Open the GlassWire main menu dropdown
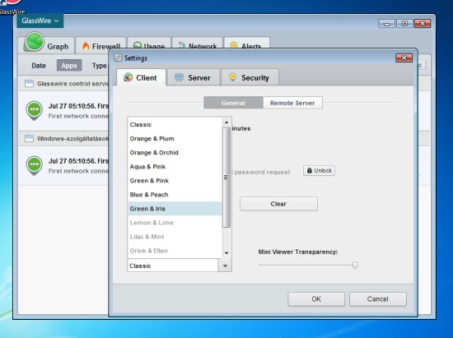453x338 pixels. (x=40, y=21)
